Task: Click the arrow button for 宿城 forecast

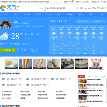Action: pyautogui.click(x=48, y=79)
